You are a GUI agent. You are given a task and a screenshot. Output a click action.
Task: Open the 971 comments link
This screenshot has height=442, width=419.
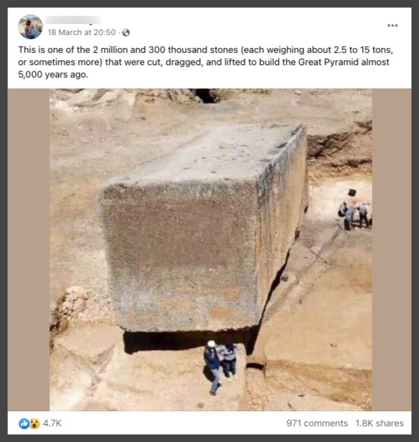coord(317,423)
